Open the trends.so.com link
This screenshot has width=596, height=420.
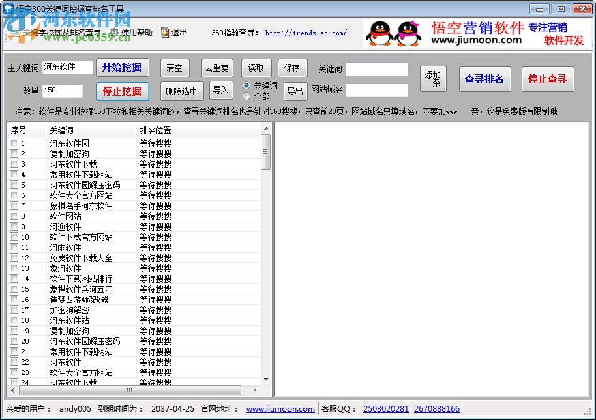click(x=306, y=33)
